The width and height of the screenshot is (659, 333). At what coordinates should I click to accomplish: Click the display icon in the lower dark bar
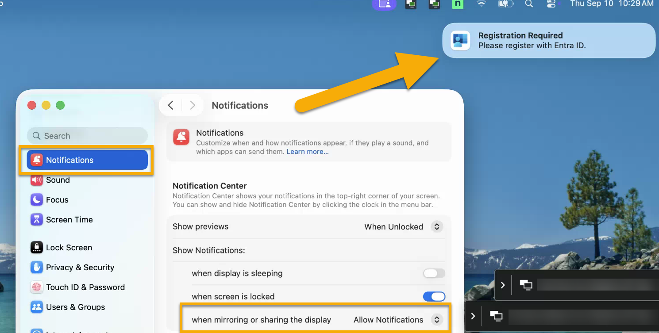pos(497,316)
